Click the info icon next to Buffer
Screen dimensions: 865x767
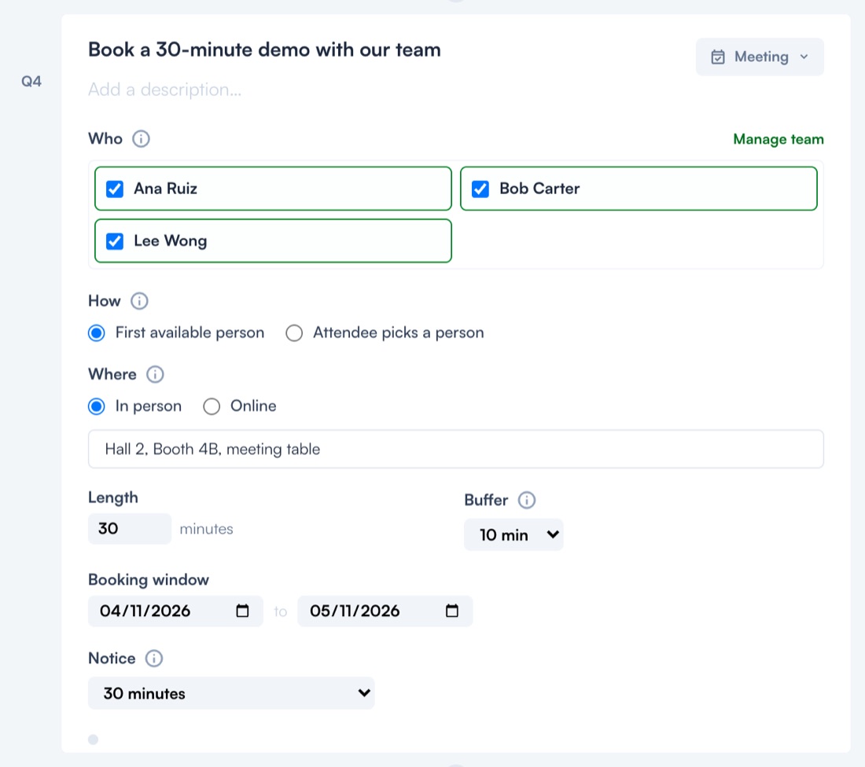pos(527,500)
